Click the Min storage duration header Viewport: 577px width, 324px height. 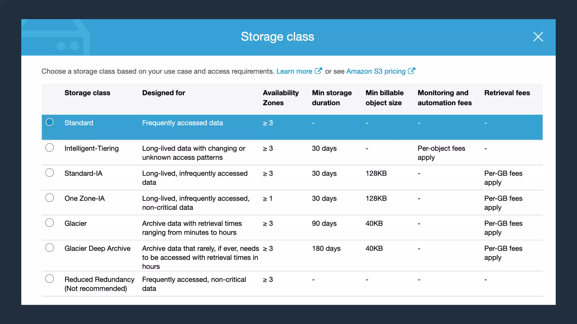[x=332, y=98]
